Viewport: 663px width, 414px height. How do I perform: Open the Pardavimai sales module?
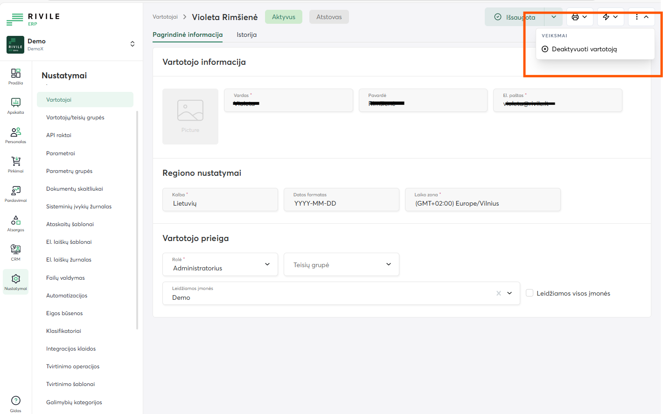[15, 194]
